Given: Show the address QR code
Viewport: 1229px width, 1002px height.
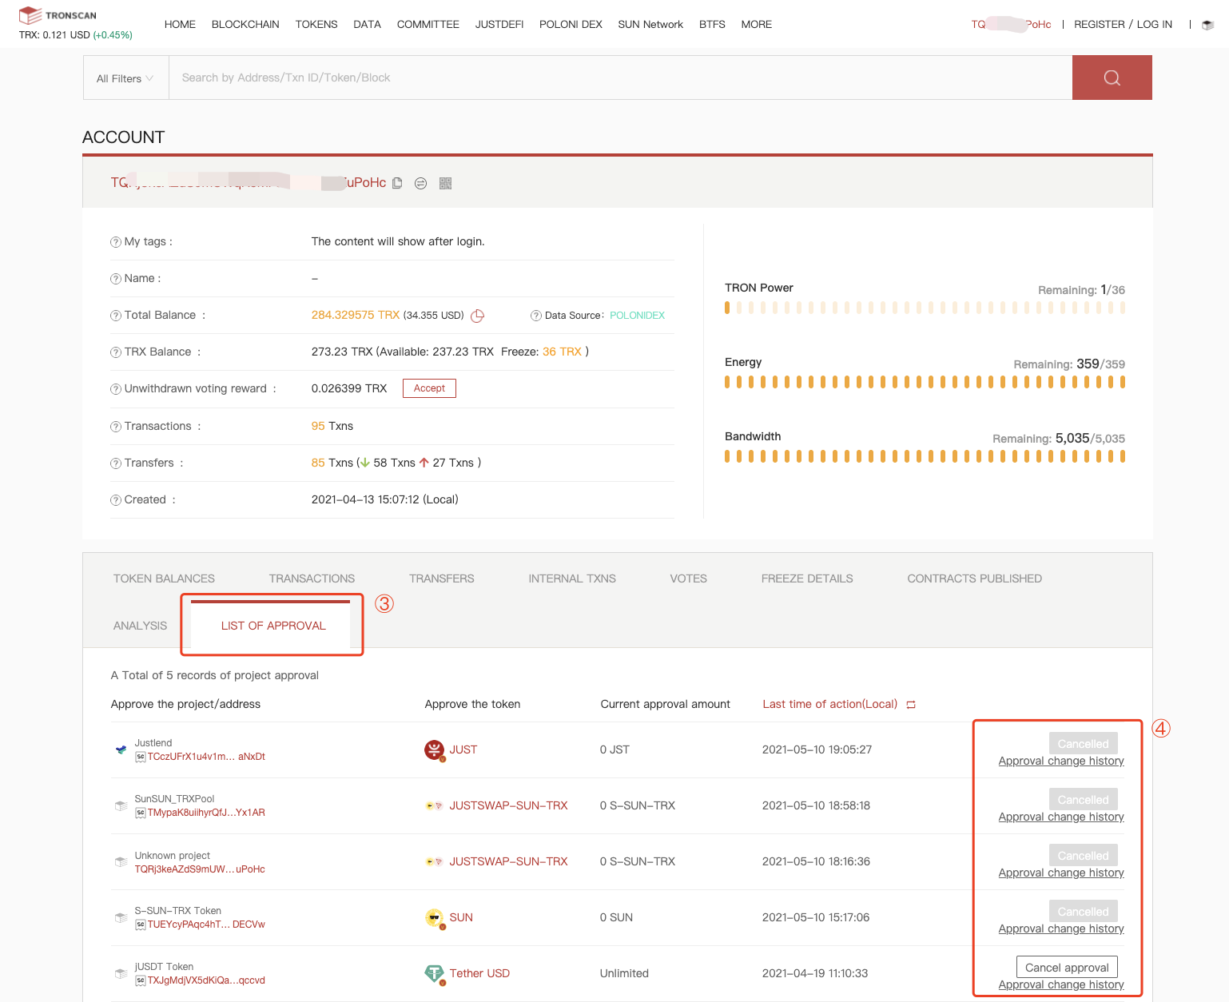Looking at the screenshot, I should pyautogui.click(x=446, y=183).
